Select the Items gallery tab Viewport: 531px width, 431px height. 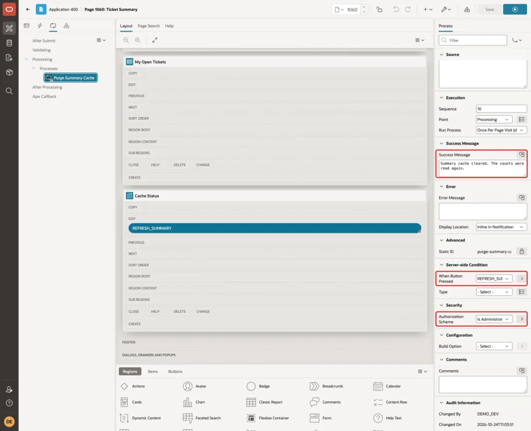(153, 371)
